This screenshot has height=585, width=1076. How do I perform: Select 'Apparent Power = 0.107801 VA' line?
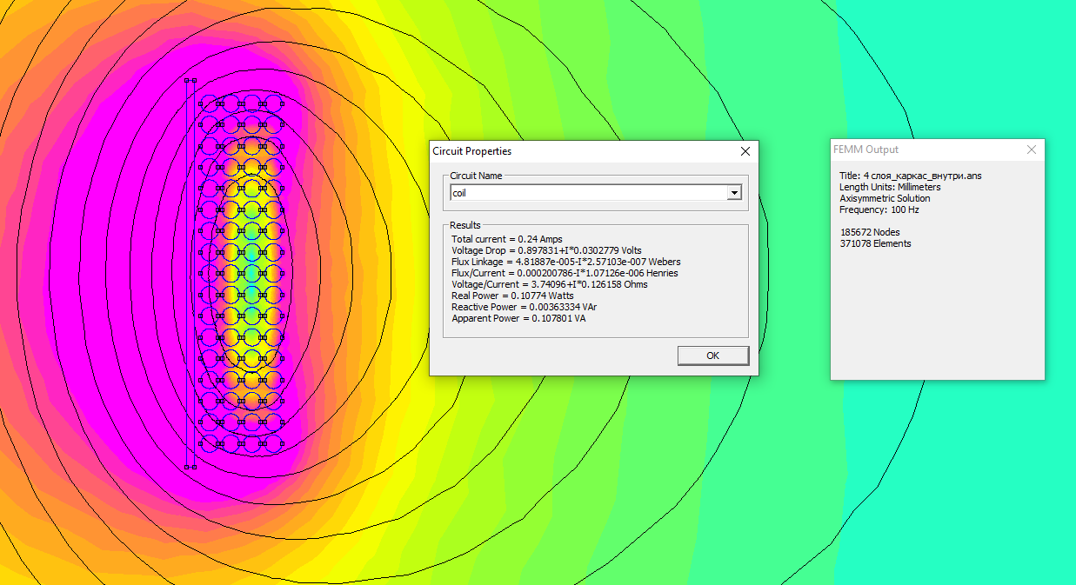518,318
